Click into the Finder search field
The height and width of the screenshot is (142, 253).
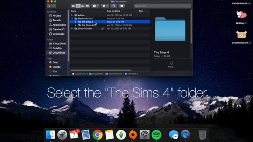tap(162, 6)
